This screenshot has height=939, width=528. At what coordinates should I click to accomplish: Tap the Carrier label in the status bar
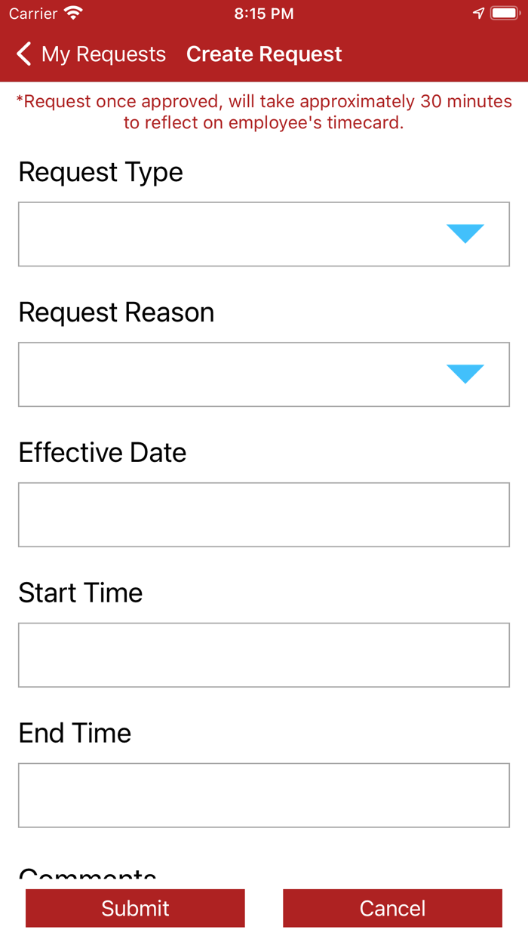click(33, 13)
